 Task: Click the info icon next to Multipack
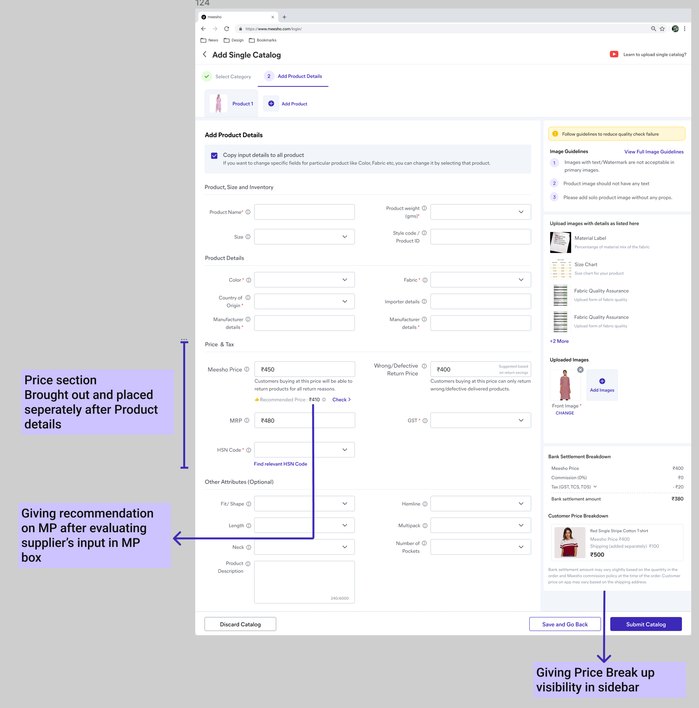pos(425,525)
